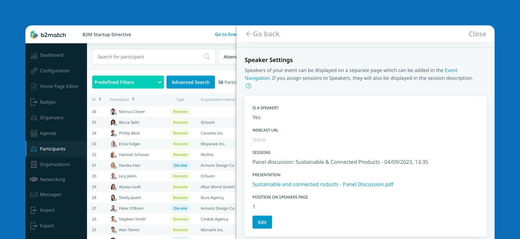The image size is (520, 239).
Task: Select participant Alyssa Uvalt
Action: coord(130,187)
